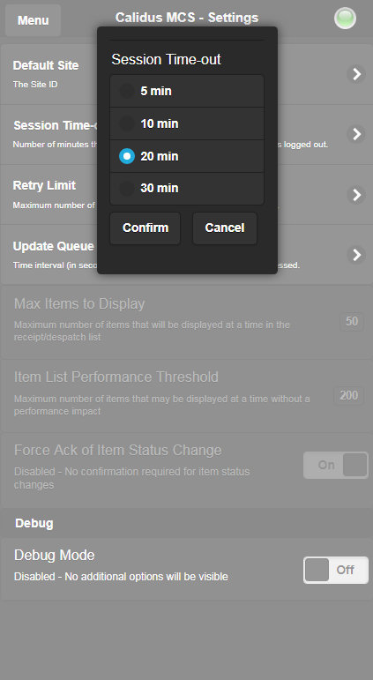Screen dimensions: 373x680
Task: Select the 30 min radio option
Action: point(187,188)
